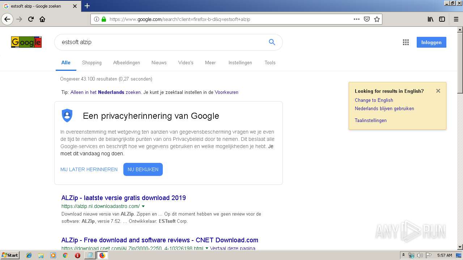
Task: Click NU BEKIJKEN button
Action: (143, 169)
